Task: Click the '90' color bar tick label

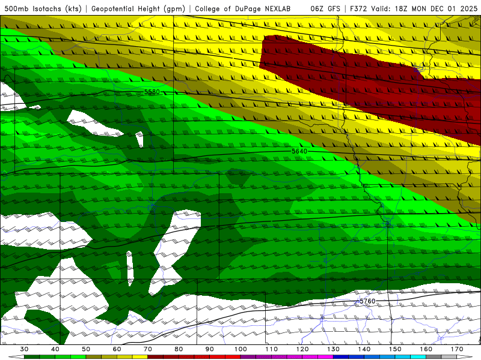Action: click(x=209, y=349)
